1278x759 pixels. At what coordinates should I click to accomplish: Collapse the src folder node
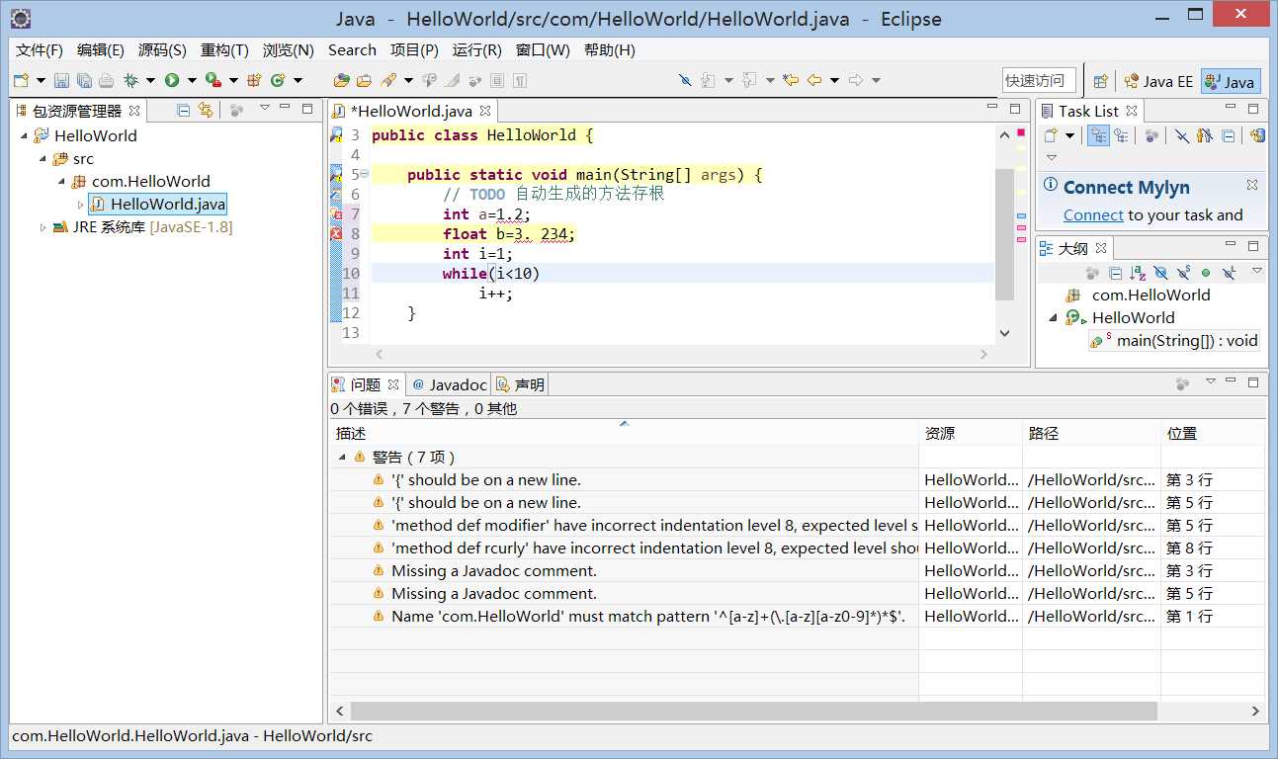(43, 158)
